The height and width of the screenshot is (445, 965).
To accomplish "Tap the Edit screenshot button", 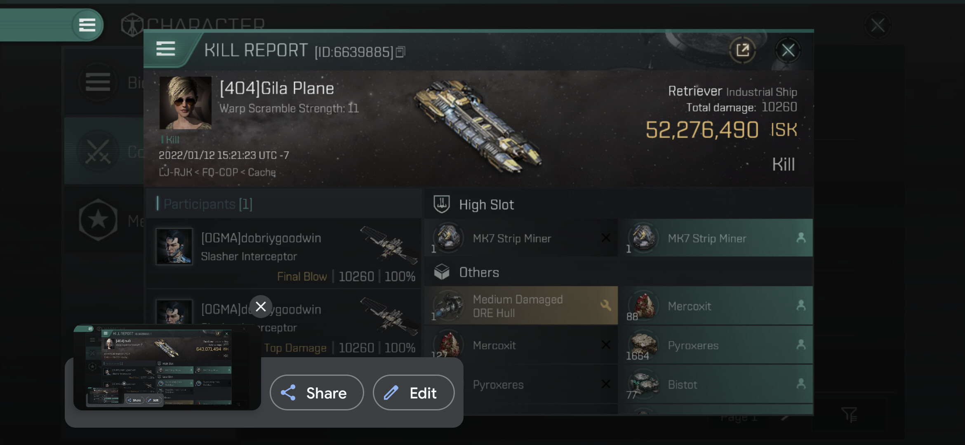I will point(414,393).
